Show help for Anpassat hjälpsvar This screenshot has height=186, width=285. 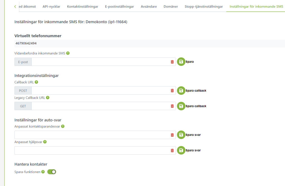coord(45,142)
